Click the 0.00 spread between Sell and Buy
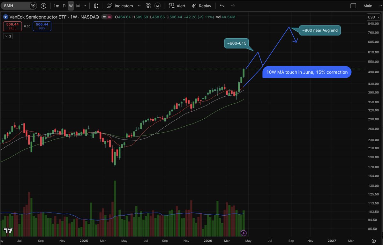The width and height of the screenshot is (383, 245). pyautogui.click(x=27, y=26)
